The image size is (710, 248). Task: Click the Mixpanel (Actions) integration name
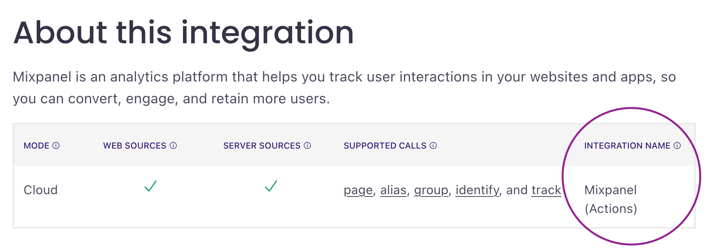click(610, 199)
